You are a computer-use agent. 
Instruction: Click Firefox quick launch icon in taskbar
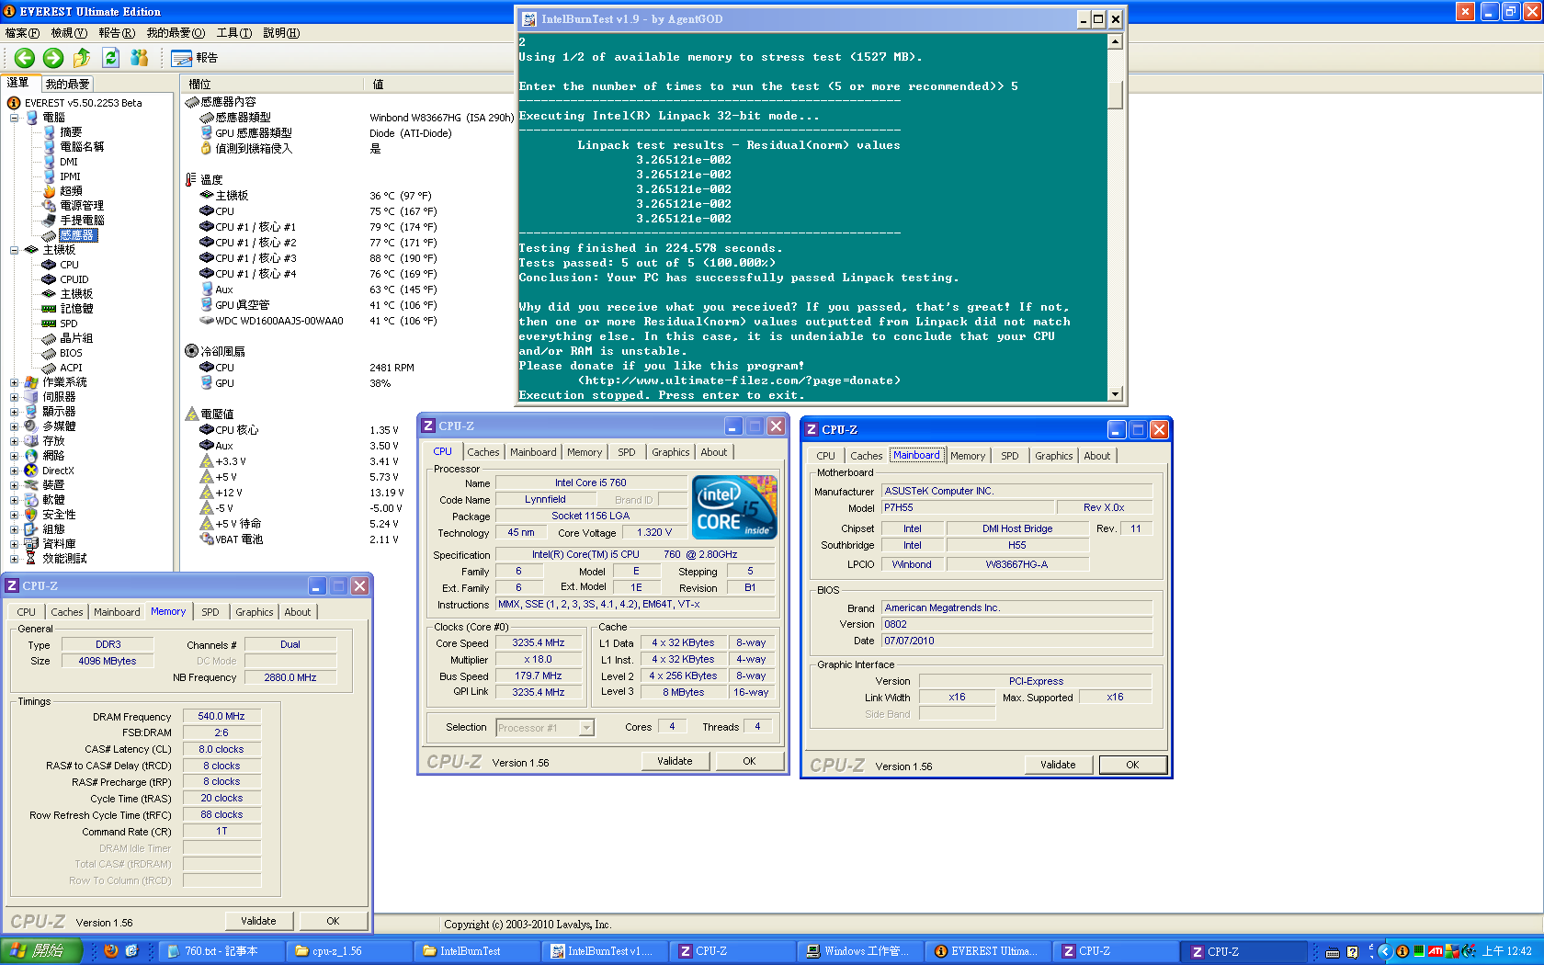pos(111,951)
